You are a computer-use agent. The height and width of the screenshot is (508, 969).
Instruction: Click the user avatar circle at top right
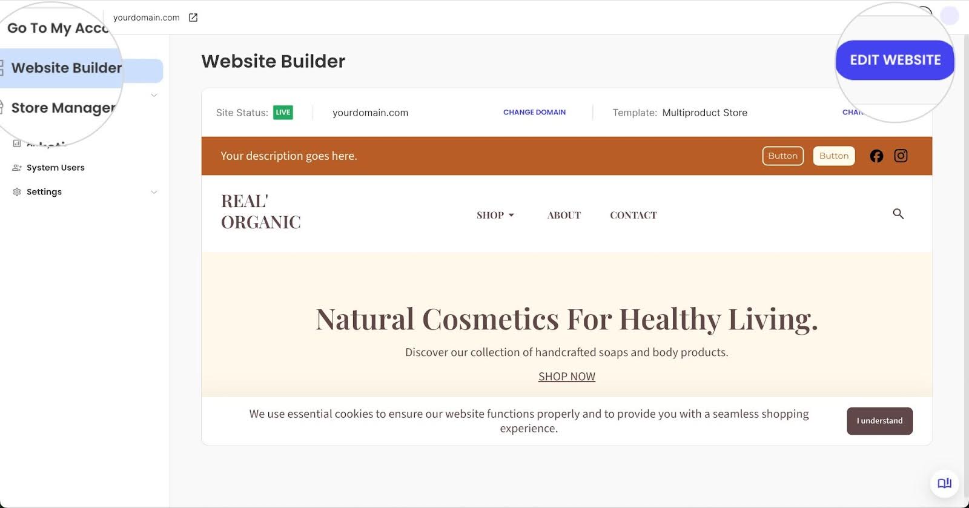pos(950,16)
